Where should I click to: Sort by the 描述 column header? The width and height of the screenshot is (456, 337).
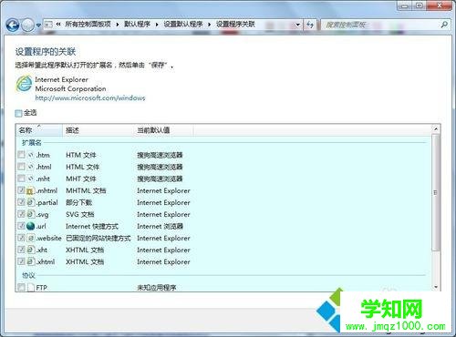98,130
